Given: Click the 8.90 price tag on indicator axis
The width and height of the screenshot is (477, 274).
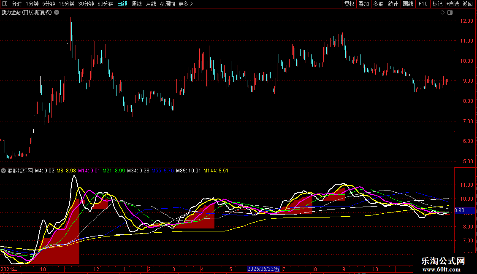Looking at the screenshot, I should [459, 210].
